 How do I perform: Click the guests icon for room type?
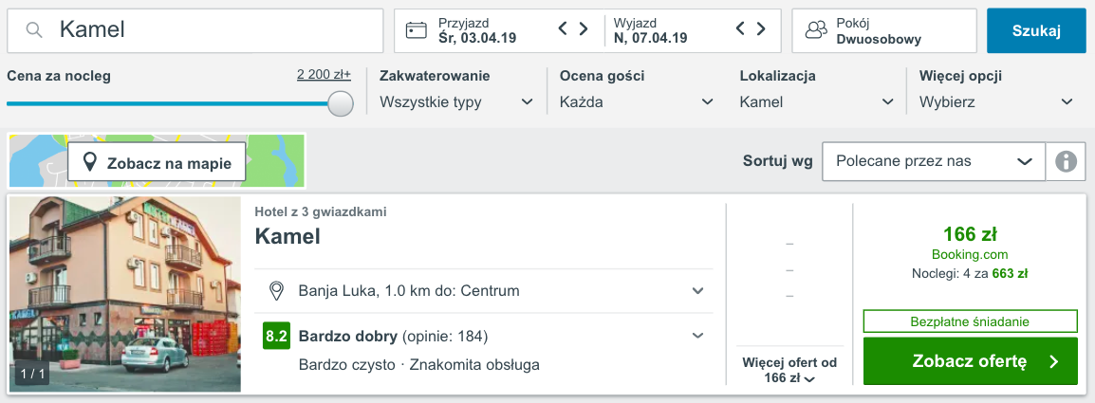coord(815,30)
